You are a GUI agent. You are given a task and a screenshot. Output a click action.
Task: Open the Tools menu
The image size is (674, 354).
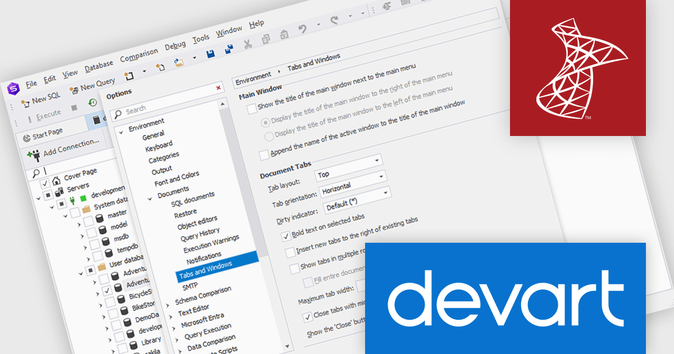pyautogui.click(x=201, y=37)
